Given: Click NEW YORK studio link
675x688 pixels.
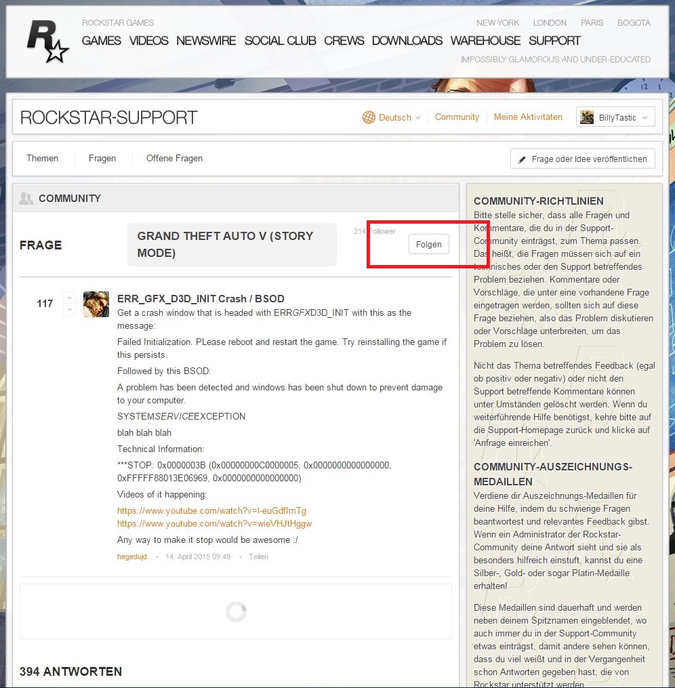Looking at the screenshot, I should pos(498,23).
